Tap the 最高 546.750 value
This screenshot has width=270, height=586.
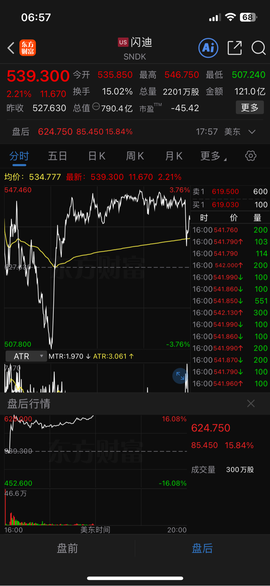coord(182,75)
